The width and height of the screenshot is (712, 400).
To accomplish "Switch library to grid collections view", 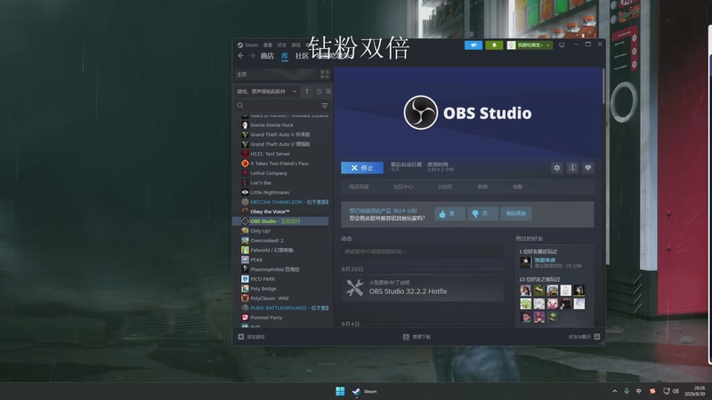I will [x=325, y=75].
